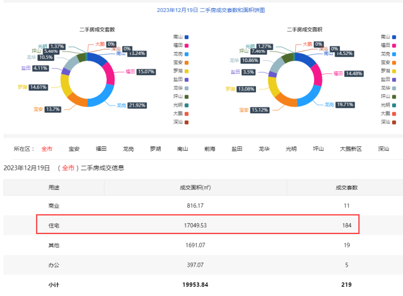Switch to the 宝安 district tab
Image resolution: width=403 pixels, height=296 pixels.
[74, 149]
